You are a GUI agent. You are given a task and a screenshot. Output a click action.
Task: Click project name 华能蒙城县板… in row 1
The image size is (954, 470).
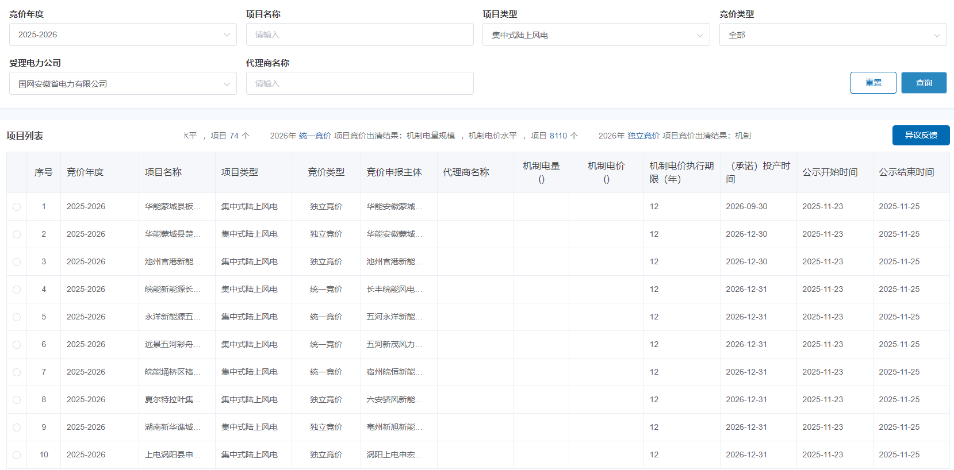click(x=173, y=207)
